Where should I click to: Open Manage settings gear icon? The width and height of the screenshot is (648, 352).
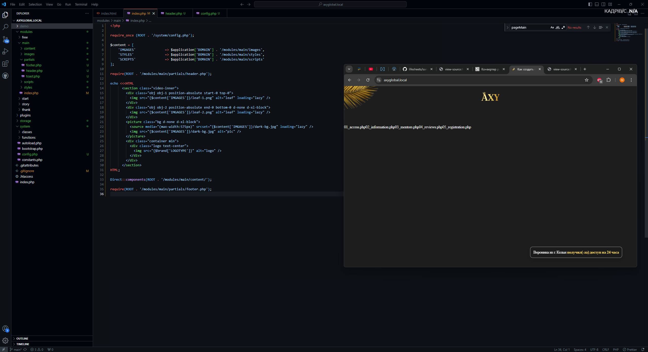click(5, 341)
